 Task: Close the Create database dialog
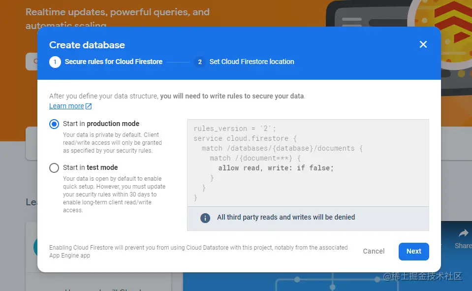click(423, 45)
